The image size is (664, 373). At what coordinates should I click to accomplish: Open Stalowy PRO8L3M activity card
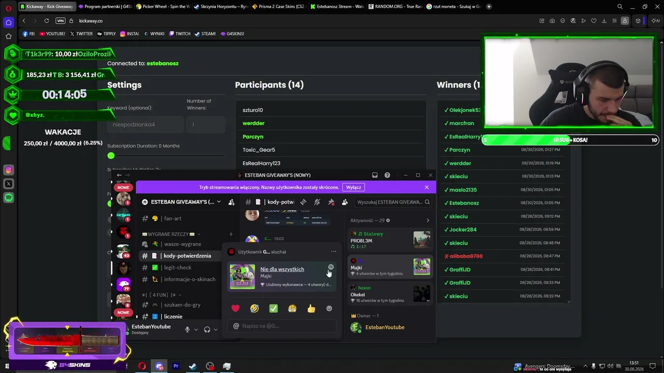click(x=390, y=240)
